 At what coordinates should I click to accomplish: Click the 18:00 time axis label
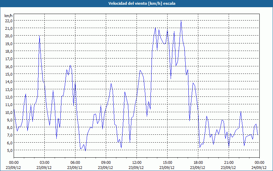198,163
